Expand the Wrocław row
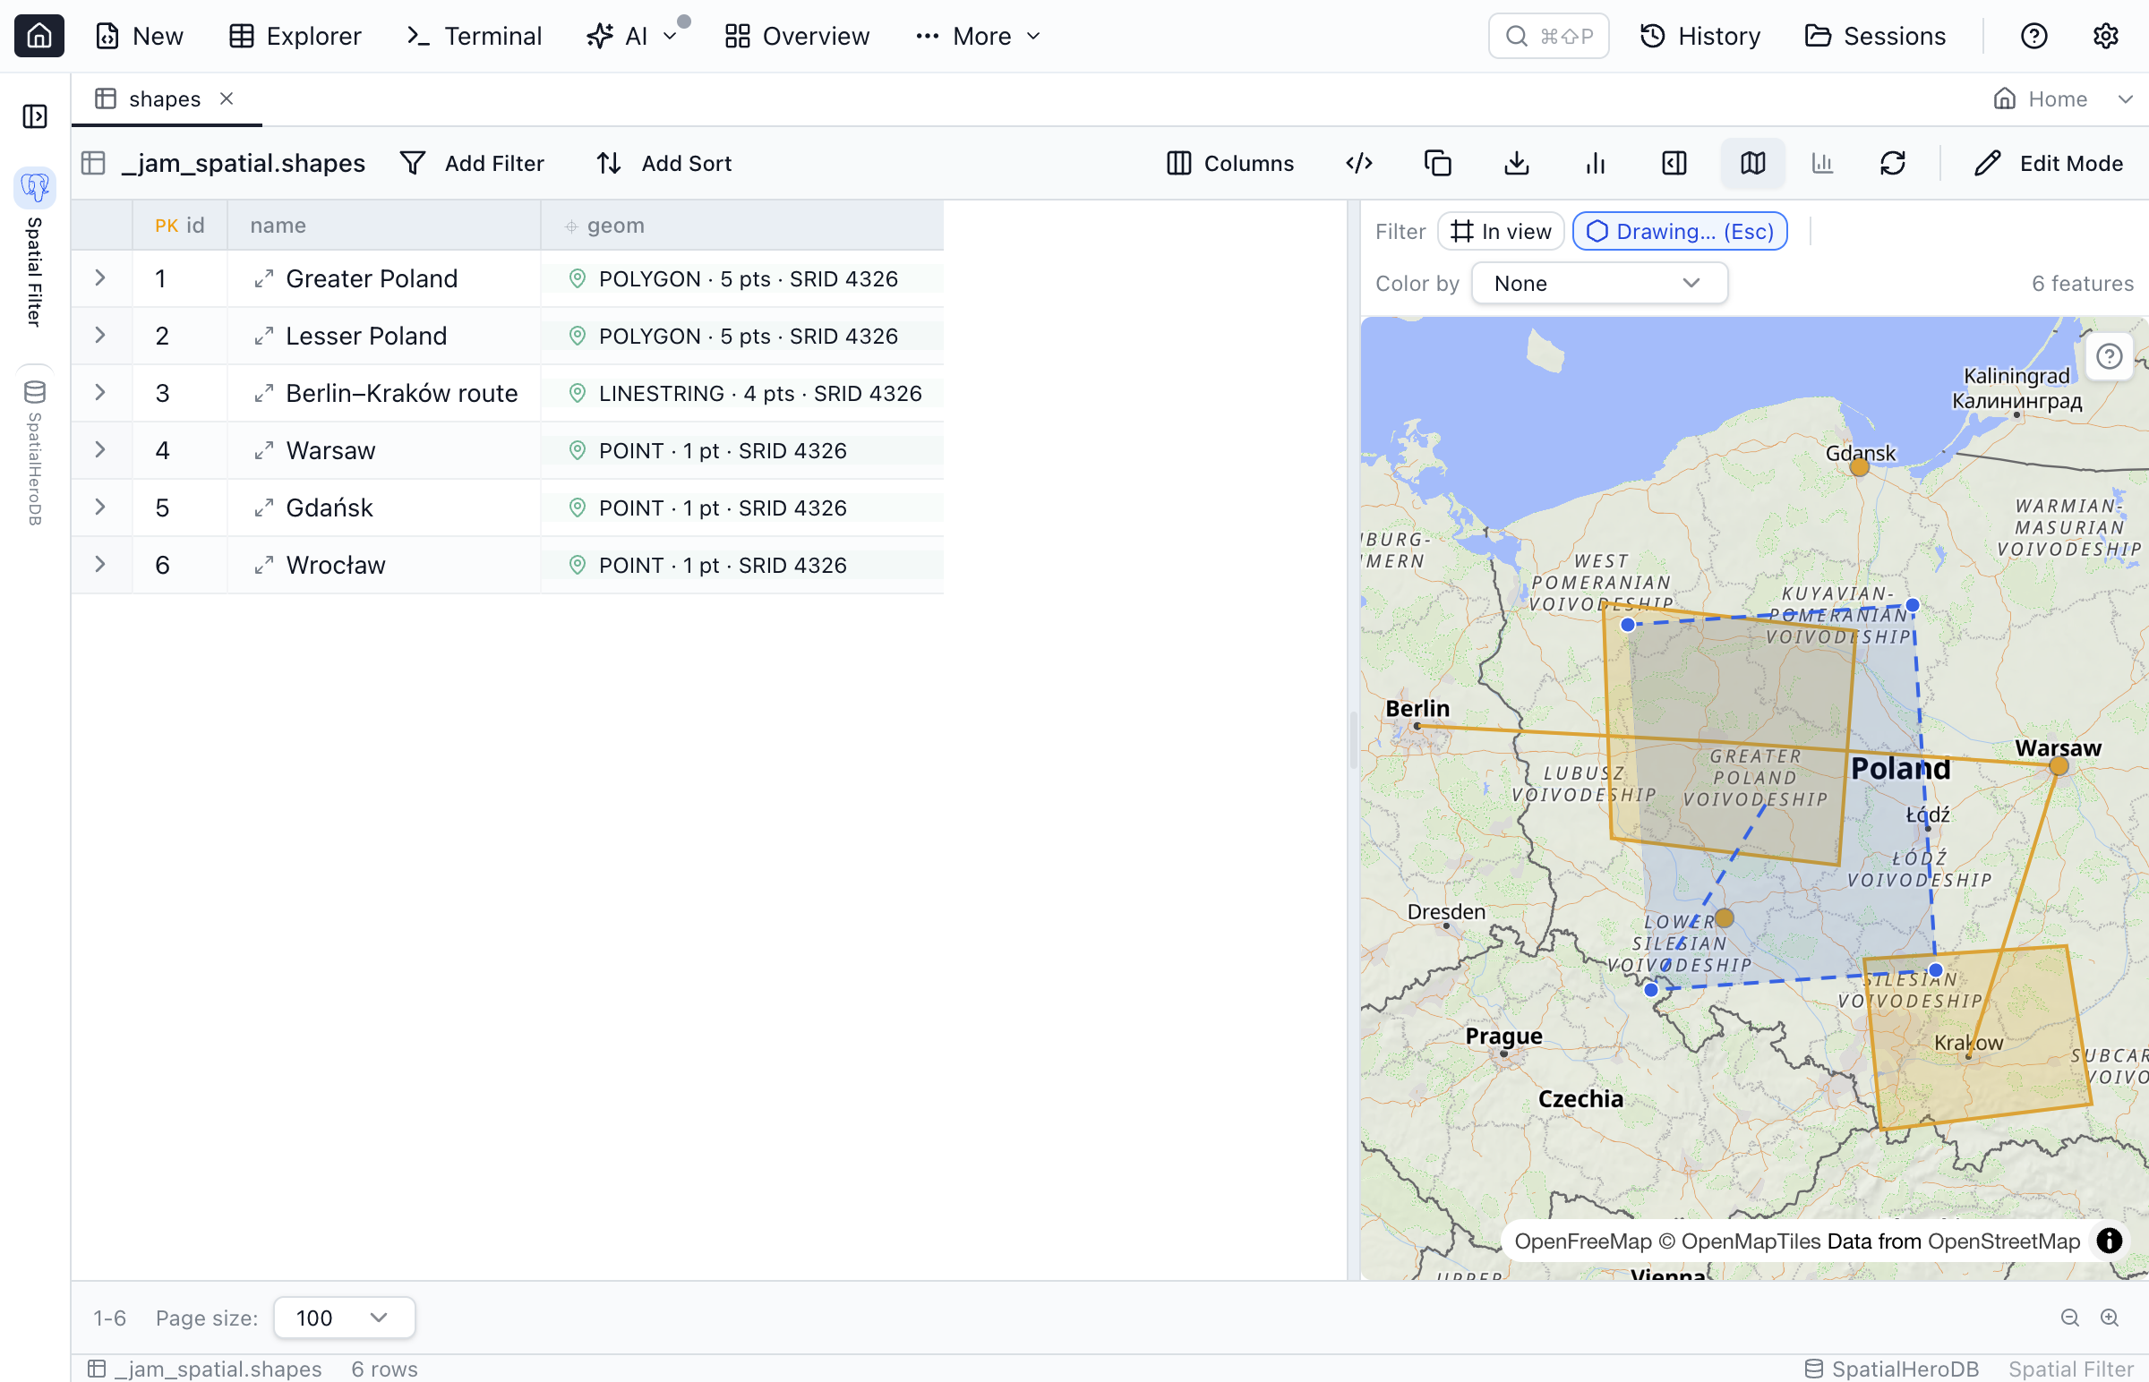 pyautogui.click(x=100, y=566)
